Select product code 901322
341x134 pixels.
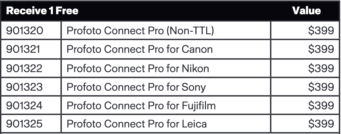[x=24, y=68]
